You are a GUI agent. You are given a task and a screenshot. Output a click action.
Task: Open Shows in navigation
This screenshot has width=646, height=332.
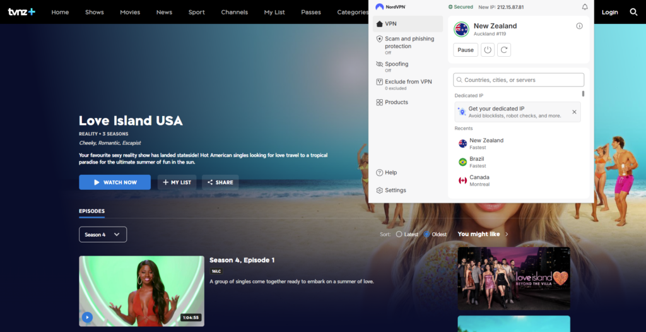[x=95, y=12]
